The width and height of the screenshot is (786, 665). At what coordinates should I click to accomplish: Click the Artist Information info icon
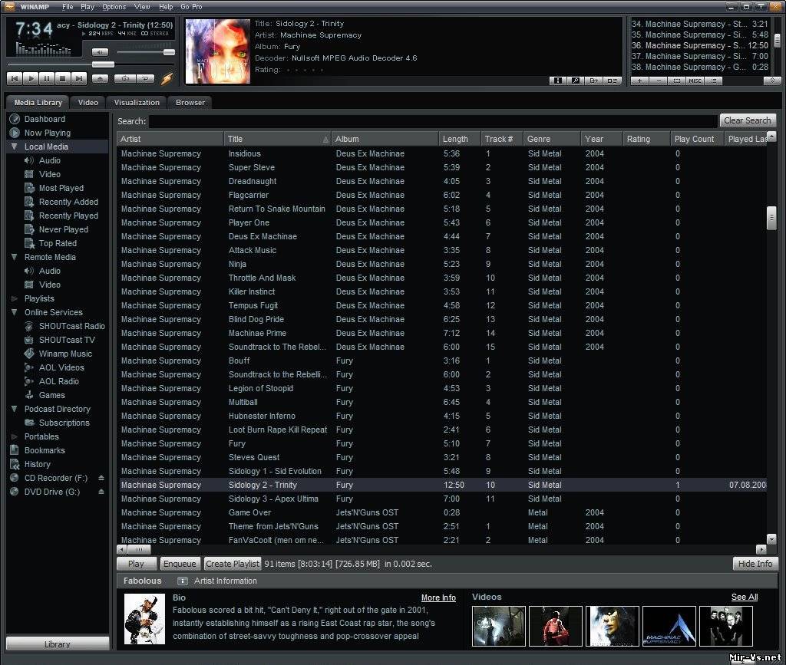[183, 581]
